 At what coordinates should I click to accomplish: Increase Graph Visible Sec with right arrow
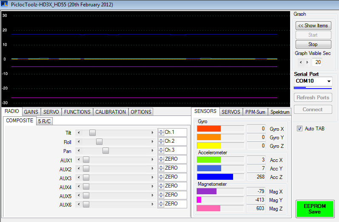click(x=307, y=62)
